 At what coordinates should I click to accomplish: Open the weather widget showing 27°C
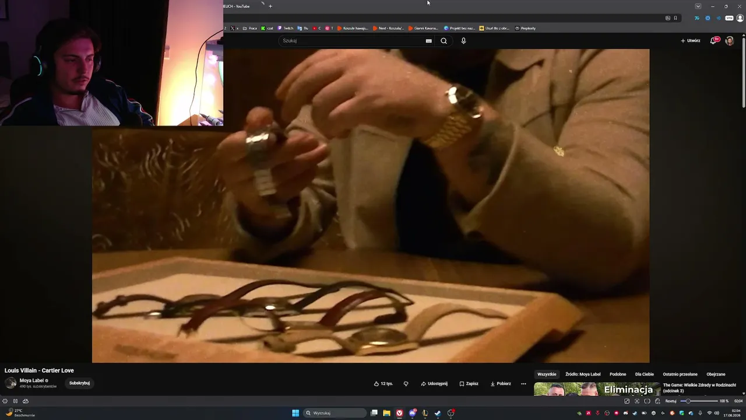tap(20, 413)
